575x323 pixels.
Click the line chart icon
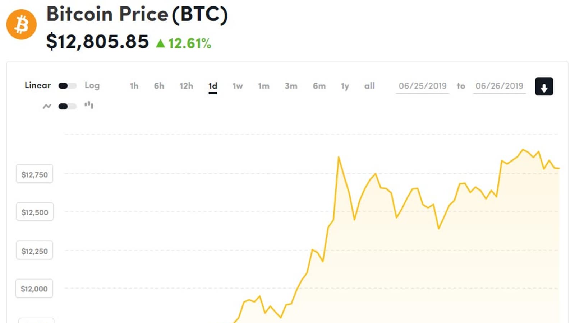click(47, 106)
